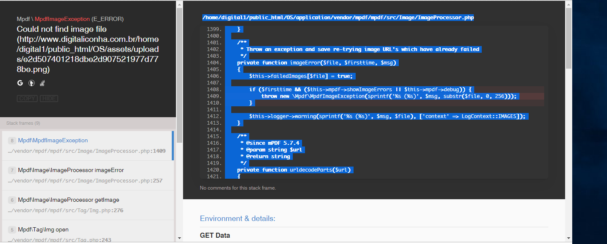Search the error on Google

click(x=20, y=83)
